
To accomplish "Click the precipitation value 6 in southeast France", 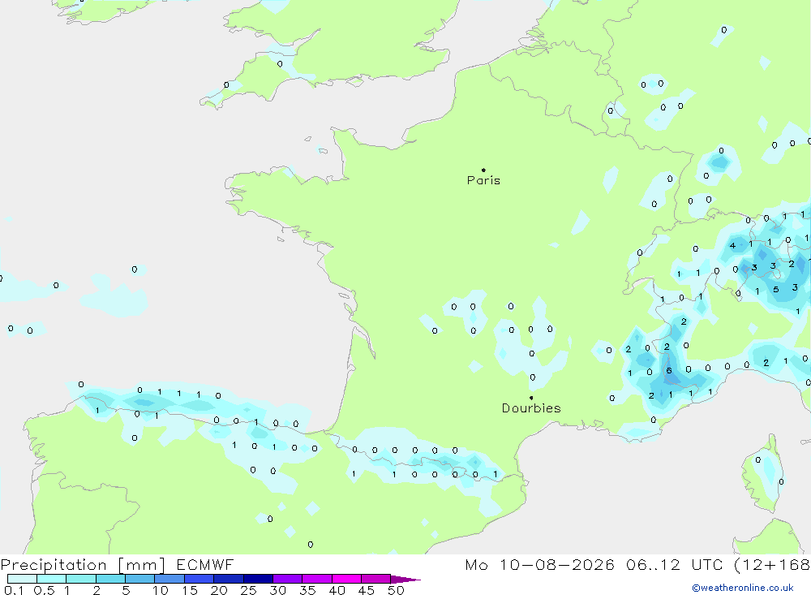I will click(x=669, y=370).
